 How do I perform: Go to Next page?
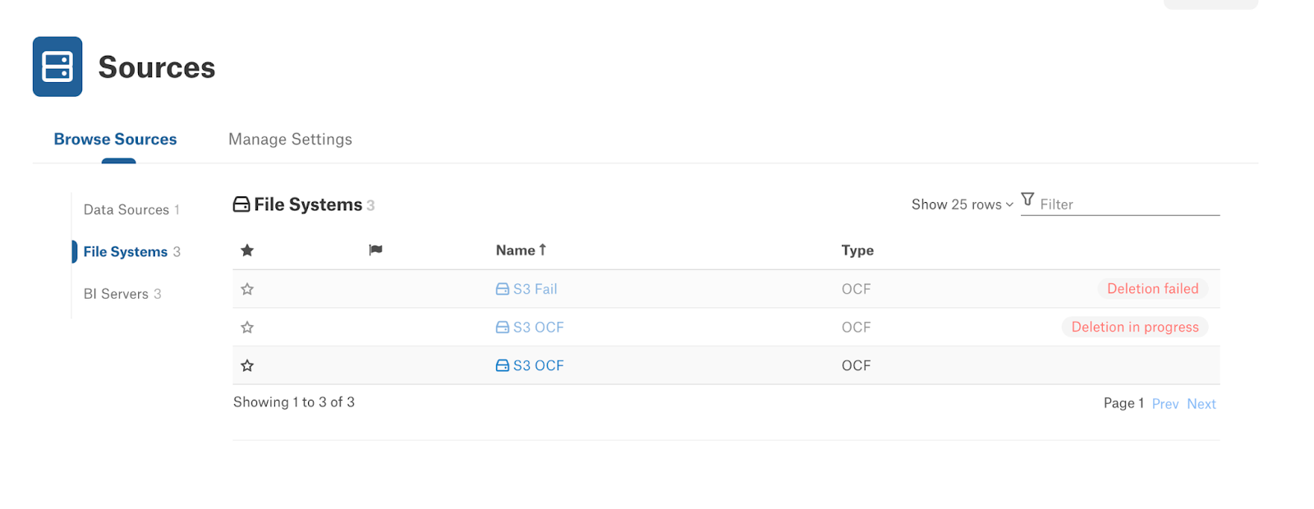coord(1201,404)
